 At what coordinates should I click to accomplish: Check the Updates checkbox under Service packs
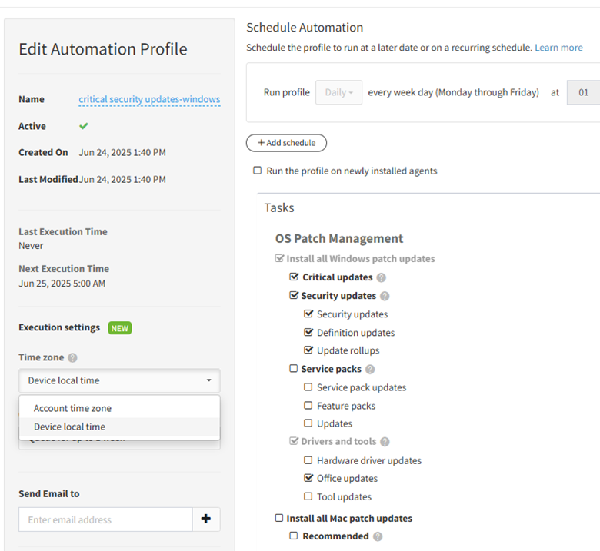coord(308,423)
